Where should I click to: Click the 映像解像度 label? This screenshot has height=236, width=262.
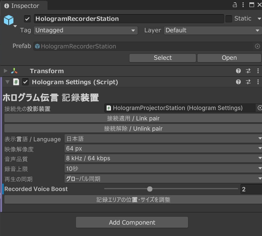click(19, 149)
